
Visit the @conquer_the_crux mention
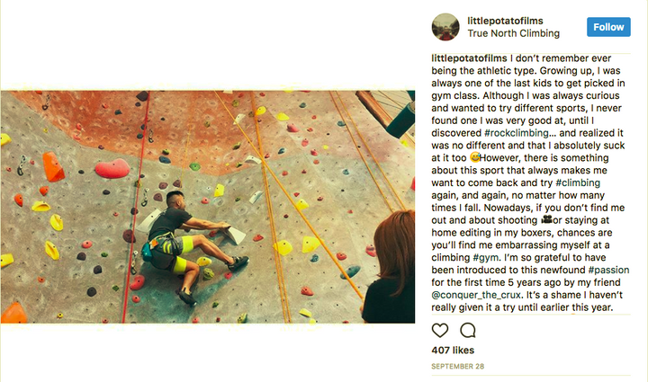point(476,296)
